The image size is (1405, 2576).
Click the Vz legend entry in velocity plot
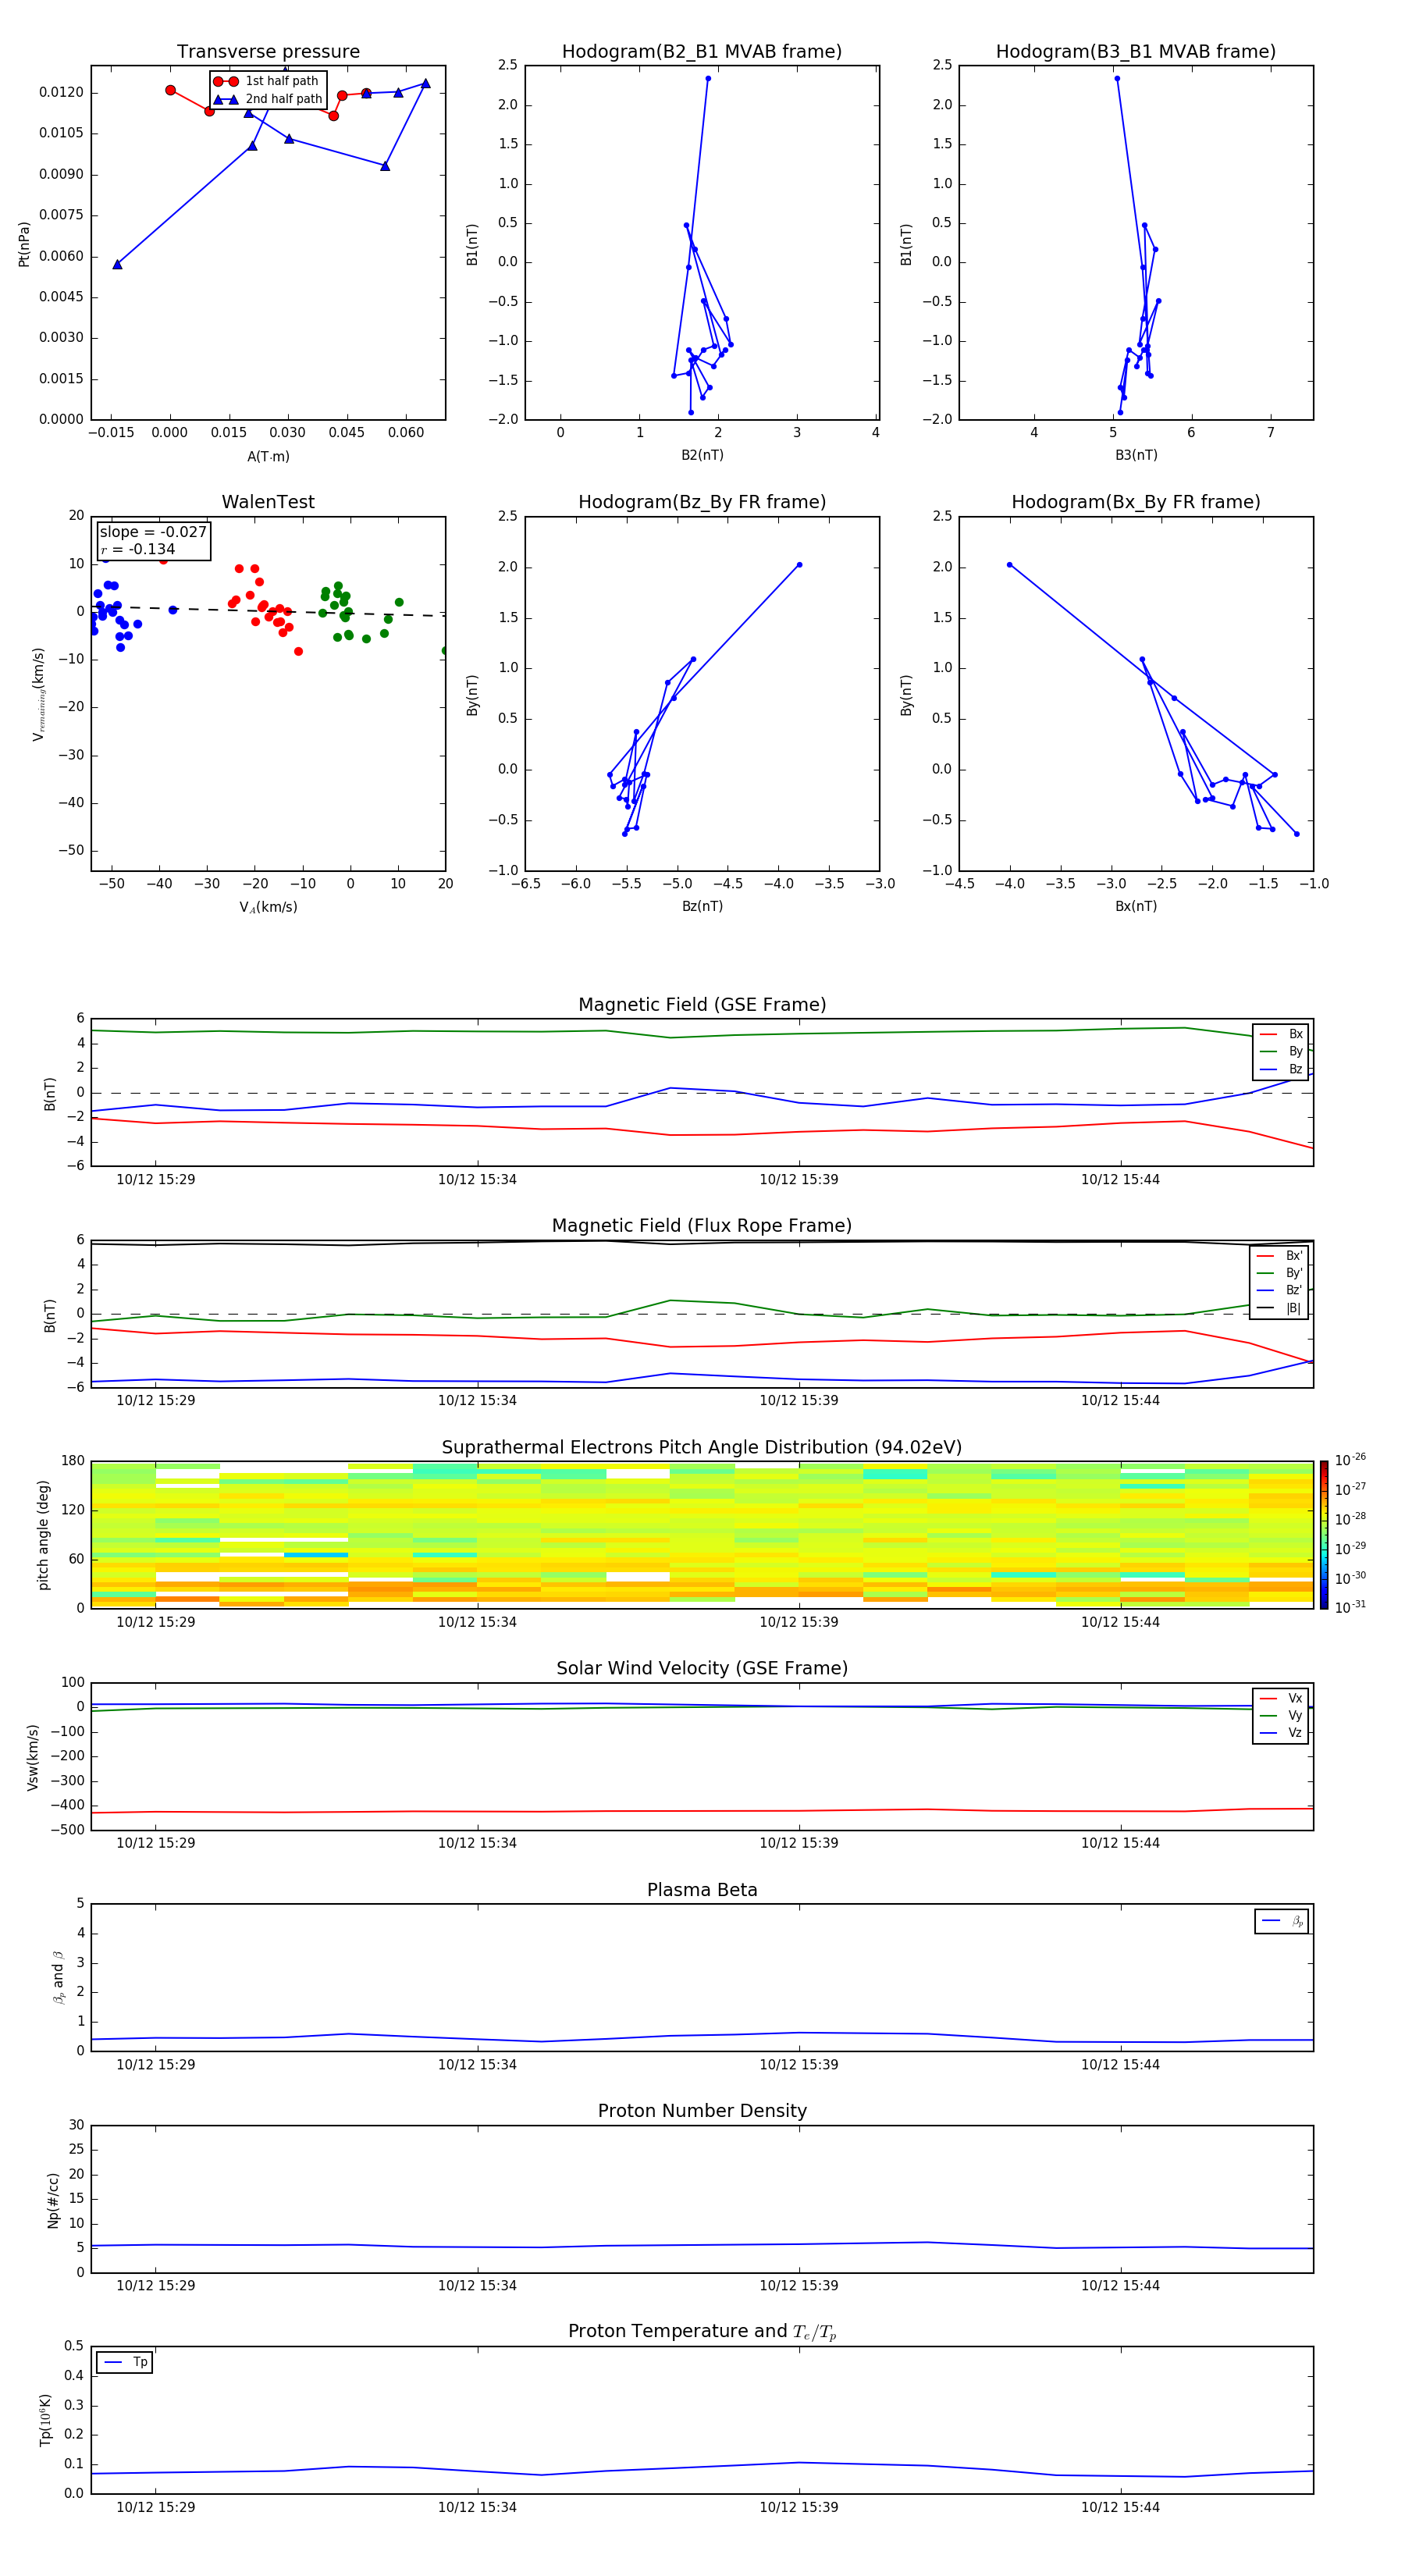click(x=1281, y=1733)
